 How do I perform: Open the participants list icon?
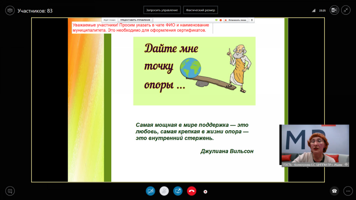tap(9, 10)
